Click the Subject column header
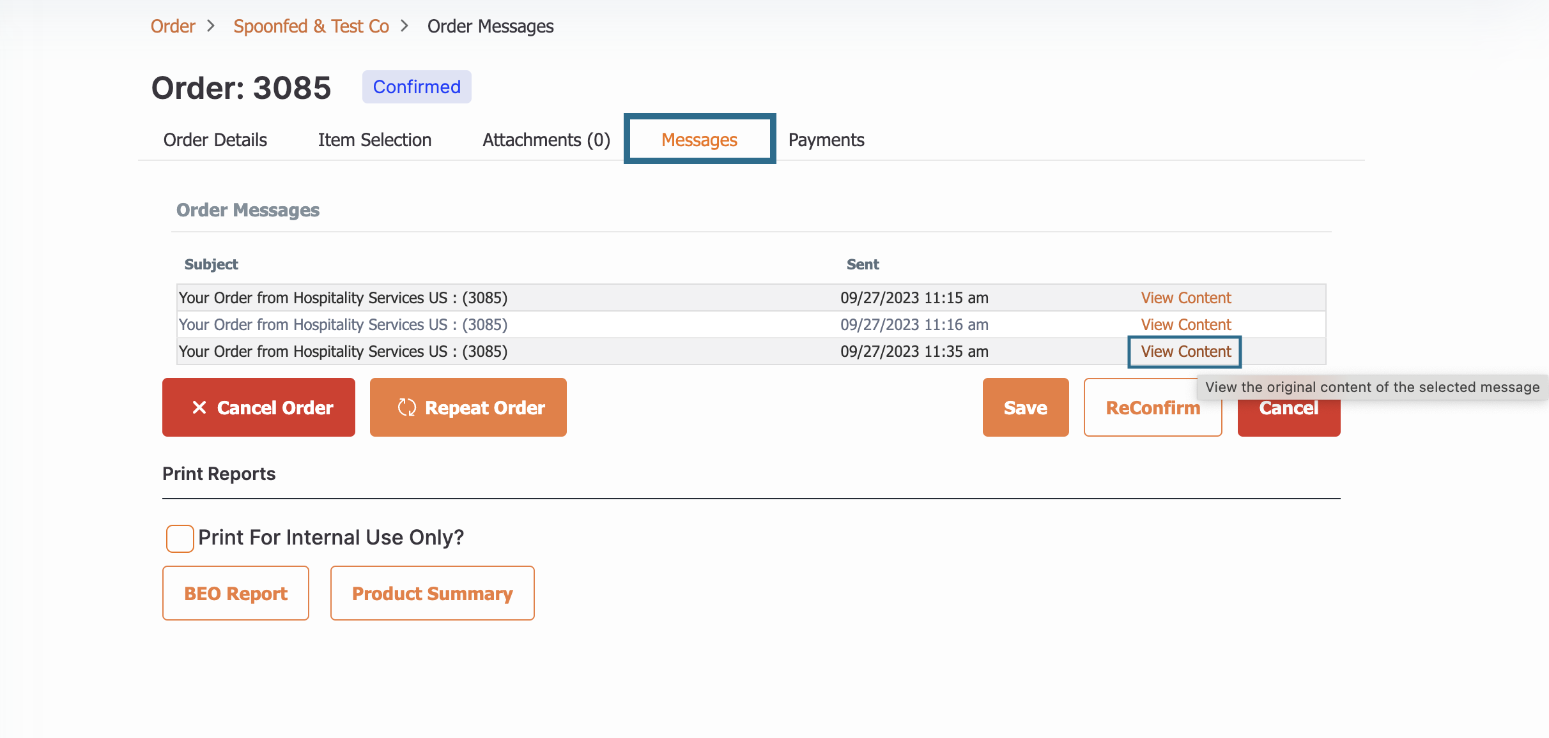 pyautogui.click(x=211, y=264)
